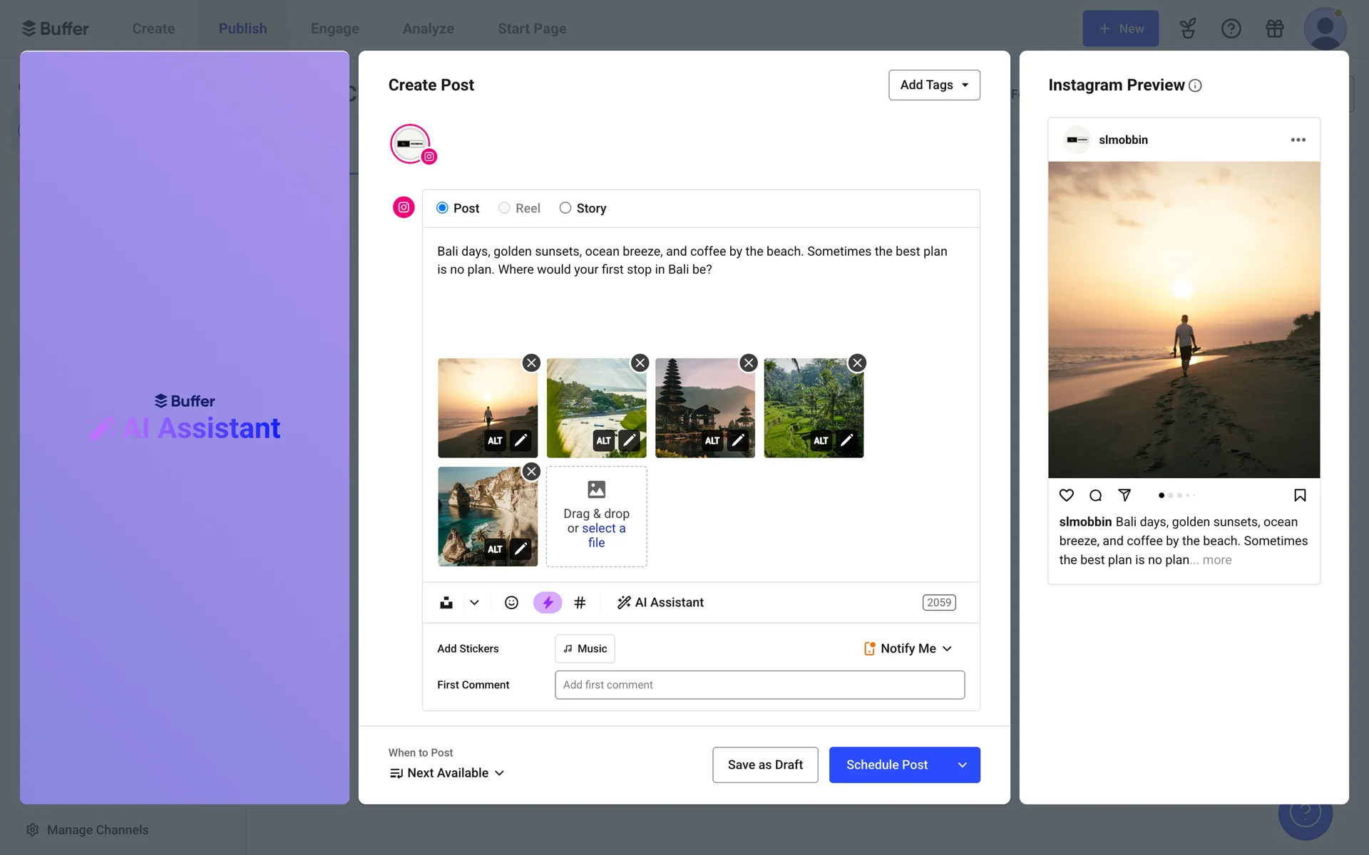Expand the Next Available schedule dropdown

click(447, 773)
